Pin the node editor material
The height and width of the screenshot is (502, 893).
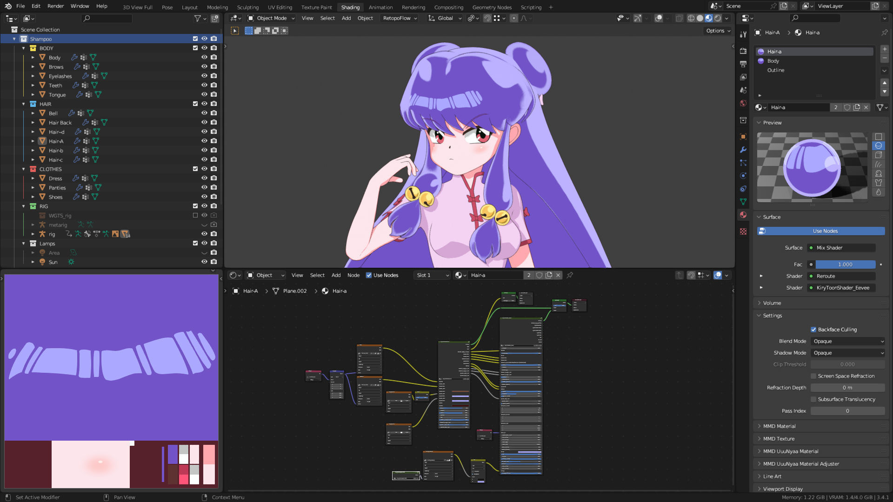pyautogui.click(x=570, y=275)
